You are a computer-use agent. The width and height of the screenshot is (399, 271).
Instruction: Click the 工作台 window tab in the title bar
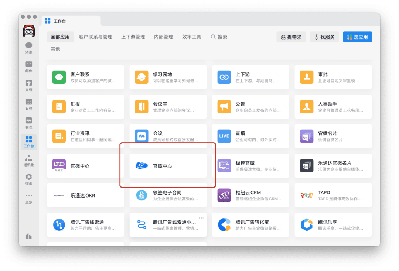(71, 21)
